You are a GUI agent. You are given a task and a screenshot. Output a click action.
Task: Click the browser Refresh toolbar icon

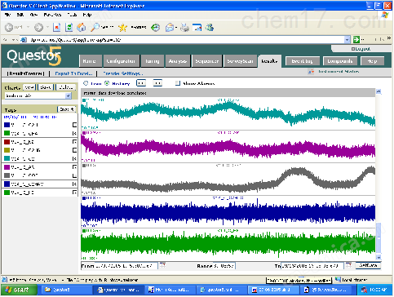(x=69, y=27)
